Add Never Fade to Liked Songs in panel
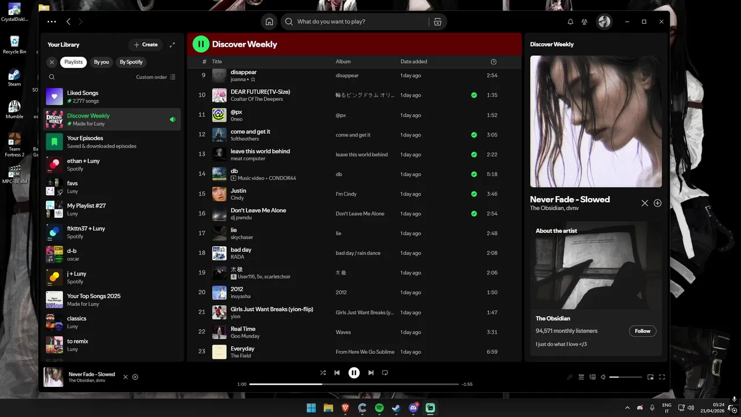Screen dimensions: 741x417 point(658,203)
